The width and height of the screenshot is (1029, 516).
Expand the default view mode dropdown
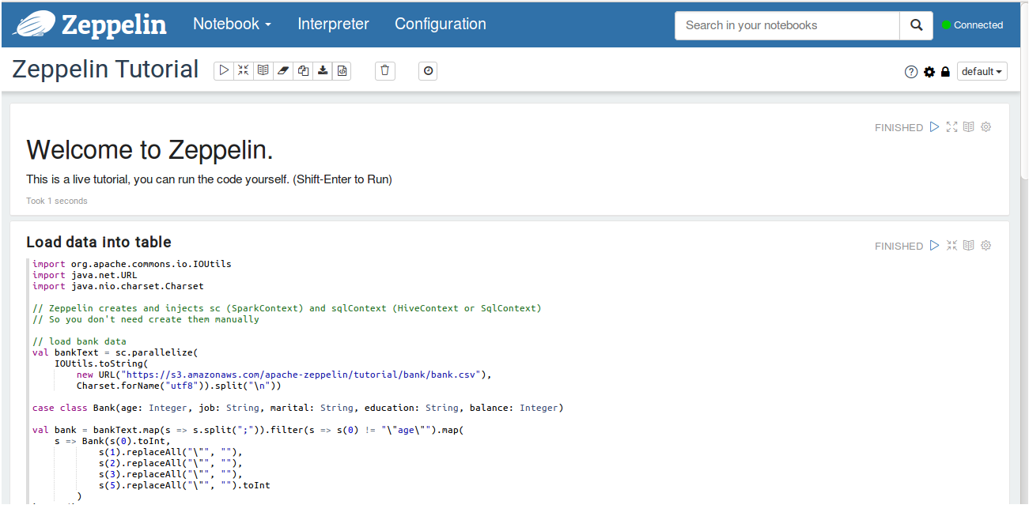point(982,72)
